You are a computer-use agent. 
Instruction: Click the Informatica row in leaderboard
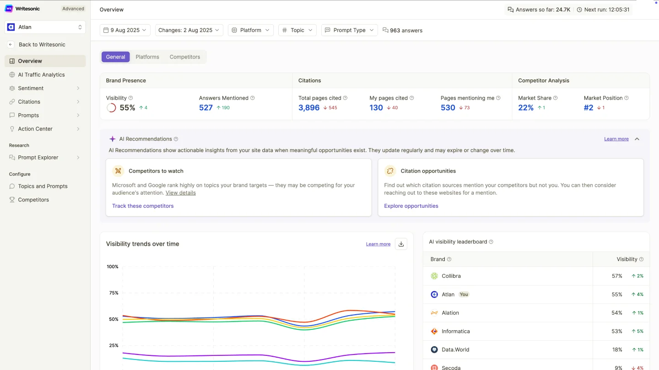coord(536,331)
